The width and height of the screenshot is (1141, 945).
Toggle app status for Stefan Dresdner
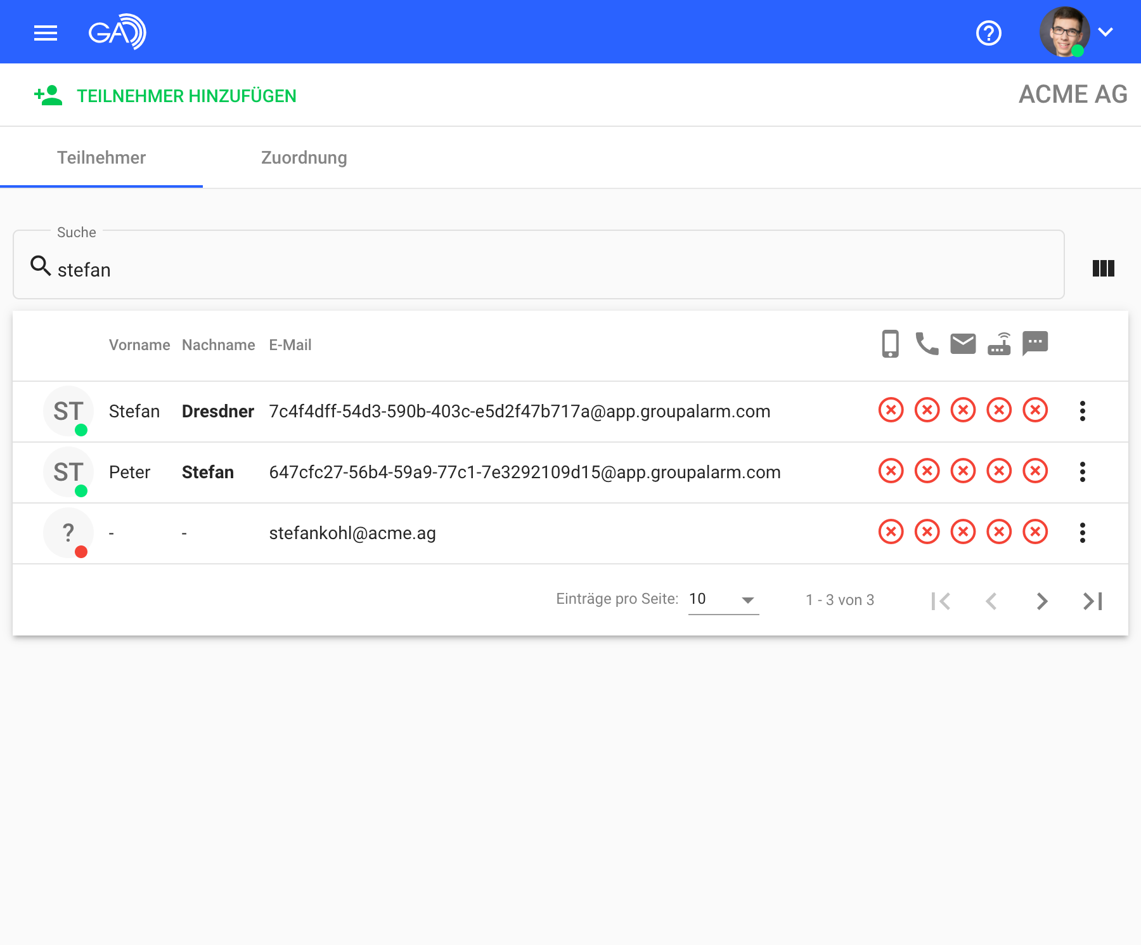click(x=891, y=410)
